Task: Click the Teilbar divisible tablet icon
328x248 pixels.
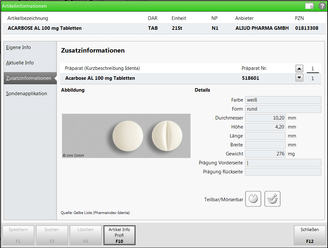Action: click(253, 199)
